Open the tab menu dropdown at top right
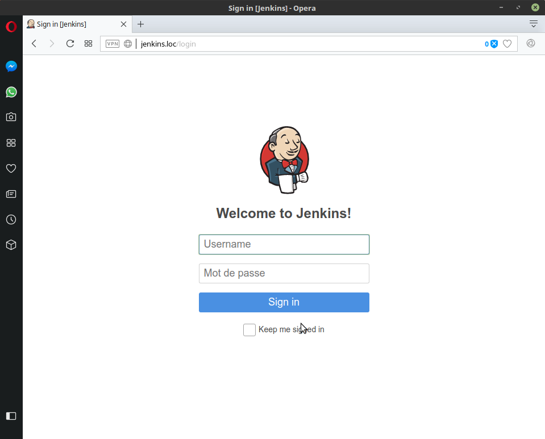Screen dimensions: 545x439 point(533,24)
